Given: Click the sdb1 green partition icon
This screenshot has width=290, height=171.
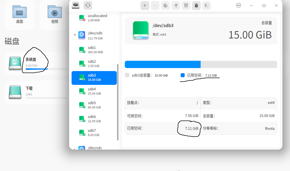Looking at the screenshot, I should (x=82, y=50).
